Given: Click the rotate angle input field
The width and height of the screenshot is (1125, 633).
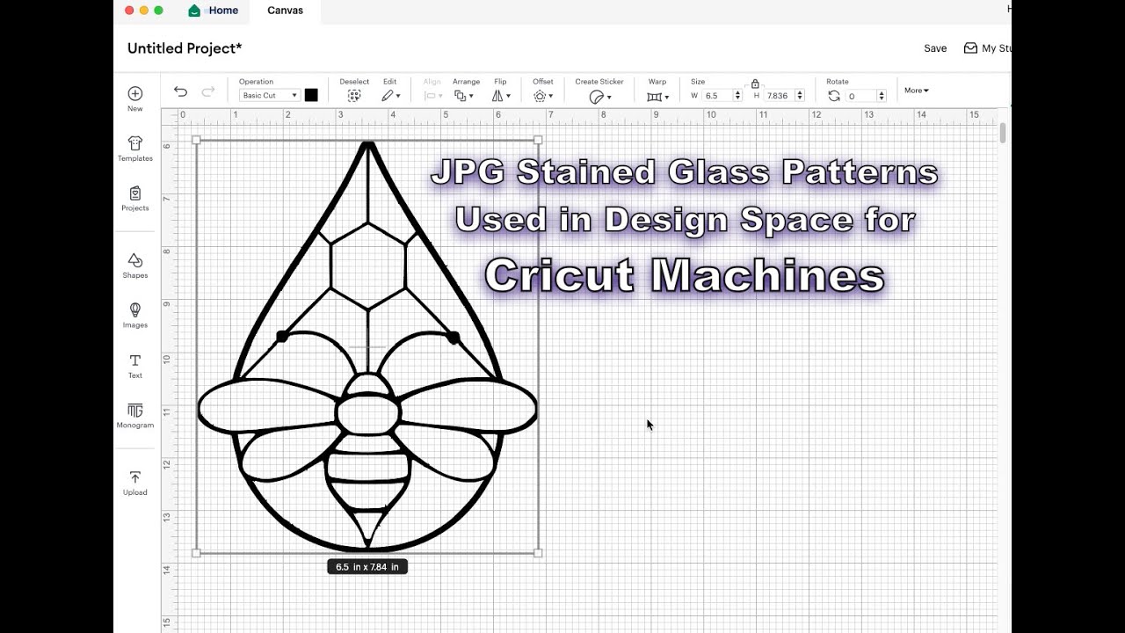Looking at the screenshot, I should 860,96.
